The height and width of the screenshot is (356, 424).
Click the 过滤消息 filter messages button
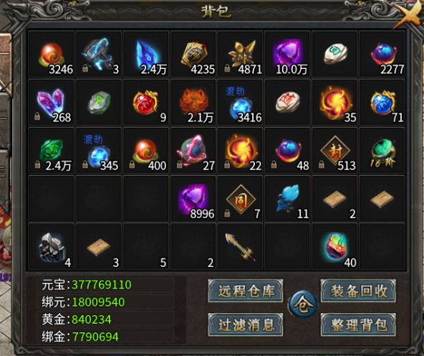point(246,324)
